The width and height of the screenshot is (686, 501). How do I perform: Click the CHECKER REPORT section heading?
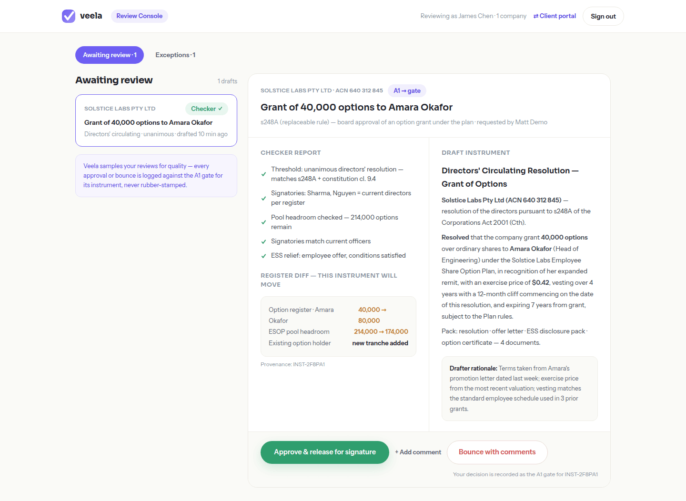pos(291,153)
